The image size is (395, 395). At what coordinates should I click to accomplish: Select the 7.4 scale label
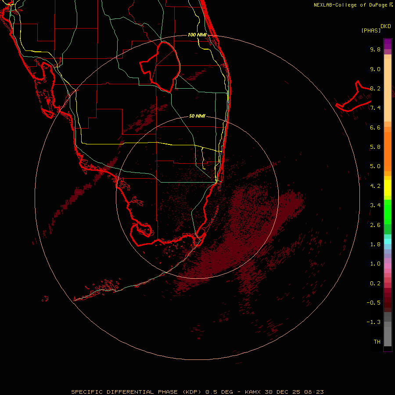375,108
